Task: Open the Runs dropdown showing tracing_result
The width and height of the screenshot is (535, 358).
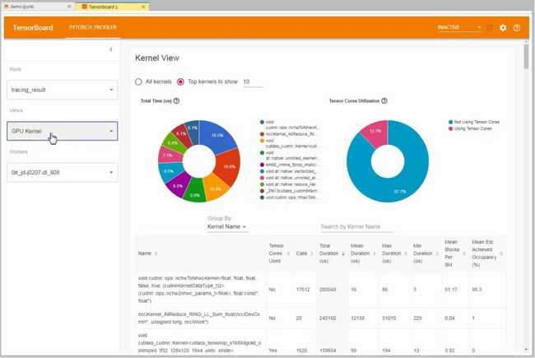Action: pos(63,90)
